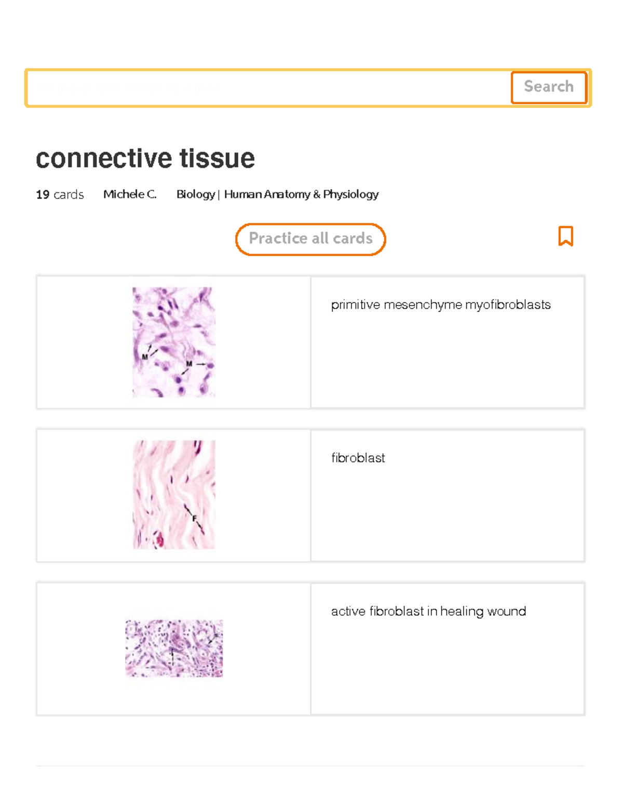623x807 pixels.
Task: Click the third flashcard row
Action: 311,649
